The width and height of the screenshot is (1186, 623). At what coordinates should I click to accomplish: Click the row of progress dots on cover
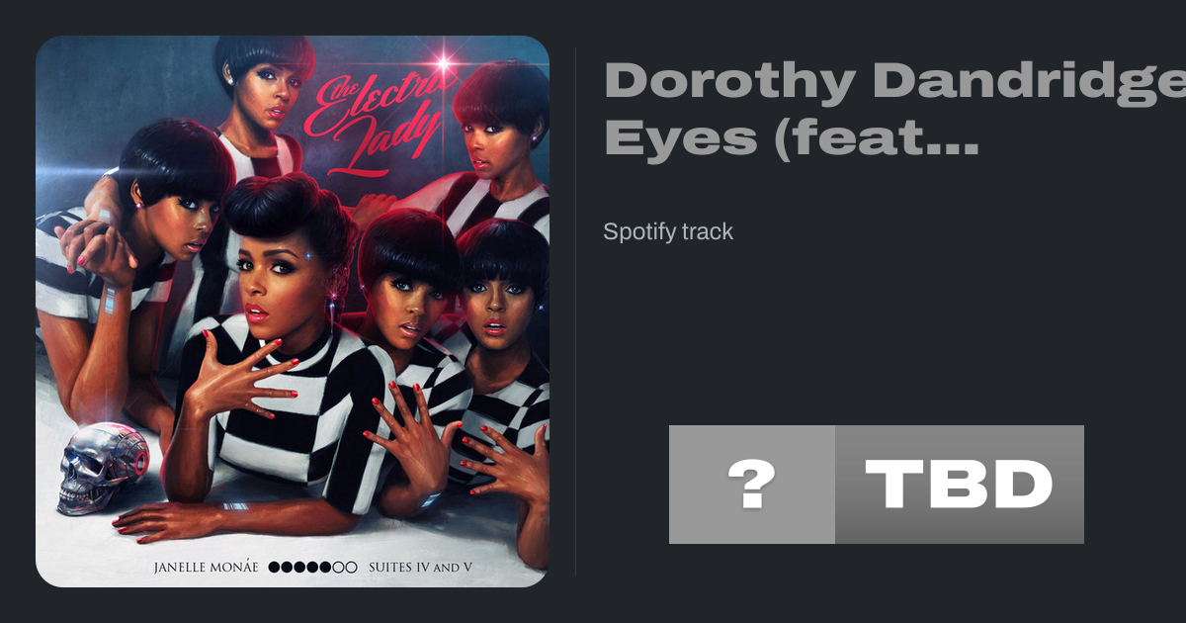(x=312, y=569)
